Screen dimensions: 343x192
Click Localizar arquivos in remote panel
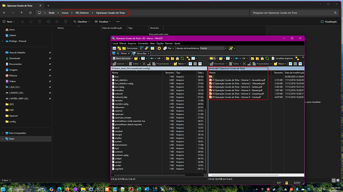pos(282,58)
